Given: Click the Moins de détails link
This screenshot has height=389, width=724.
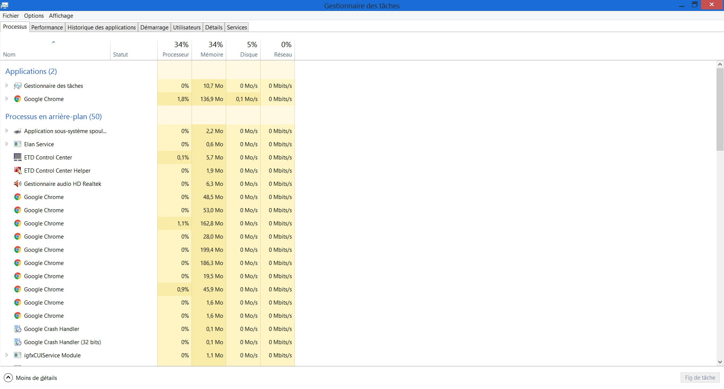Looking at the screenshot, I should (x=36, y=378).
